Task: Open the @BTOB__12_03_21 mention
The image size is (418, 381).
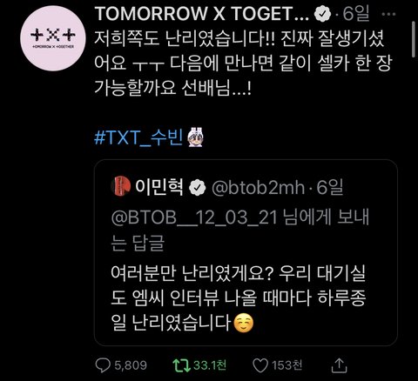Action: coord(194,217)
